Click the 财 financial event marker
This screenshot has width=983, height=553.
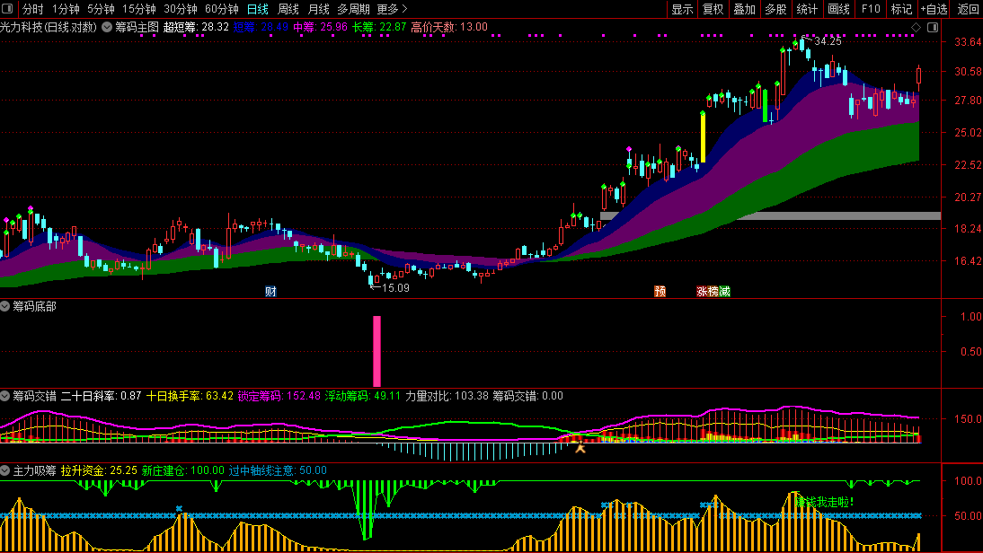pos(270,292)
